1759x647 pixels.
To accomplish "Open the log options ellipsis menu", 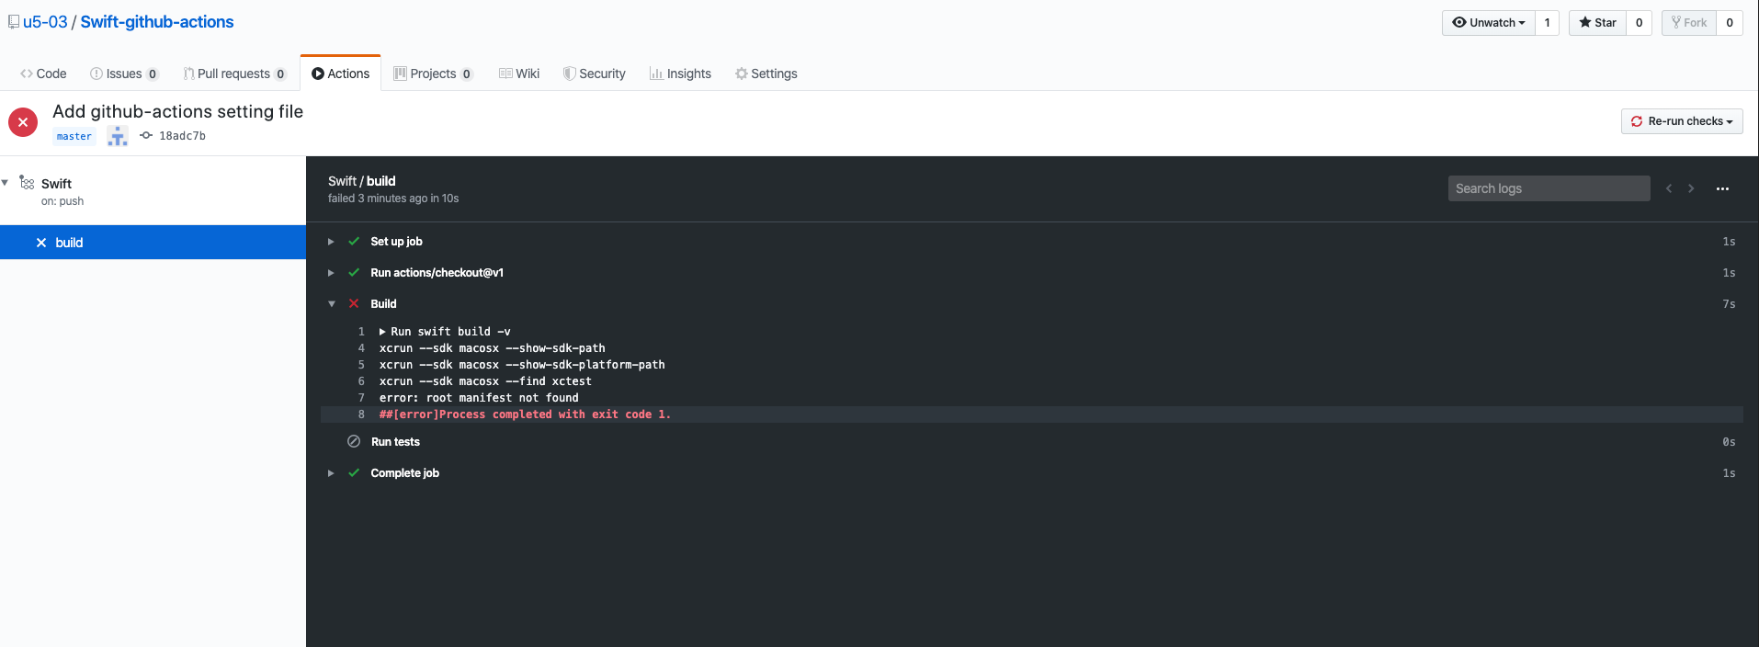I will coord(1722,188).
